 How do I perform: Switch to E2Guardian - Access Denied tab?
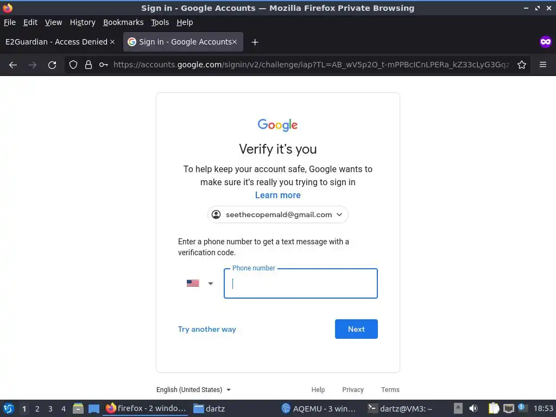point(56,42)
